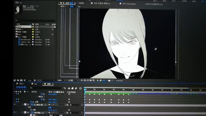Click the new folder icon in Project panel
The height and width of the screenshot is (116, 206).
[x=18, y=80]
